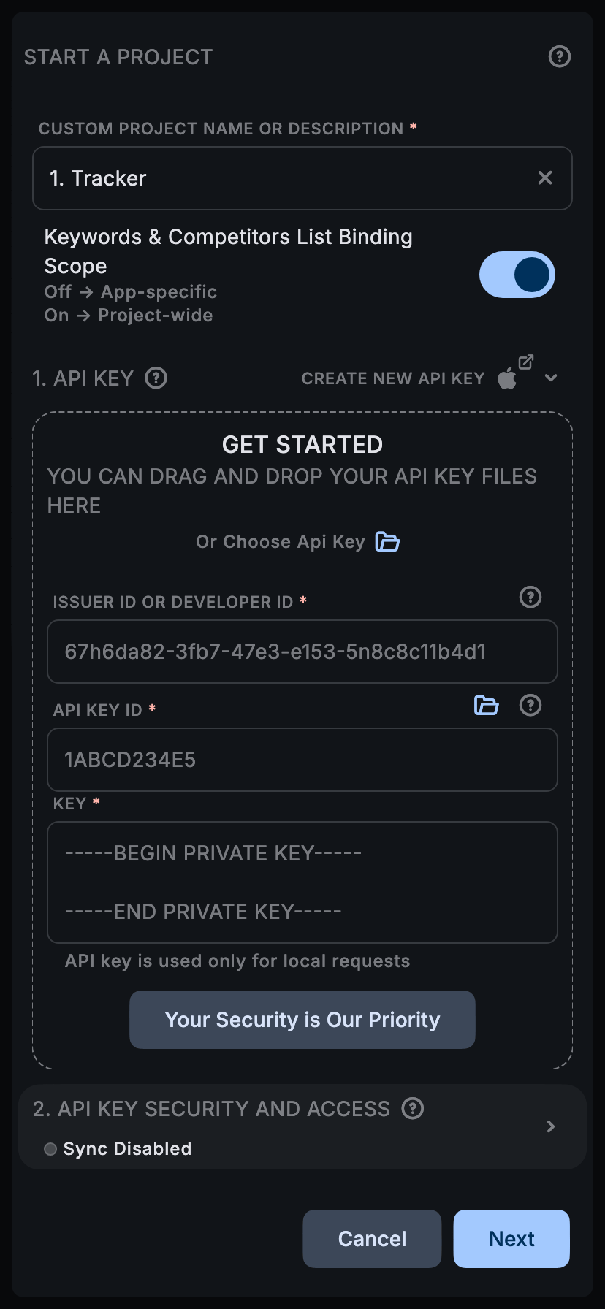Image resolution: width=605 pixels, height=1309 pixels.
Task: Expand API Key Security and Access section
Action: [x=551, y=1126]
